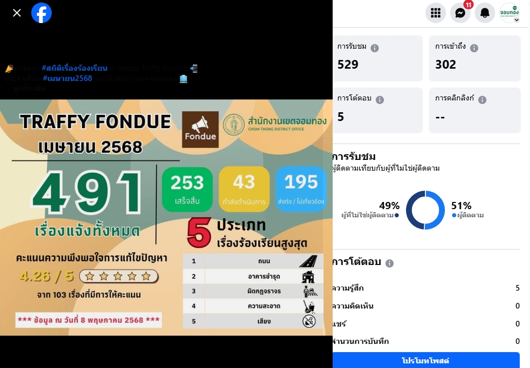The image size is (530, 368).
Task: Click the yellow 43 กำลังดำเนินการ box
Action: 244,189
